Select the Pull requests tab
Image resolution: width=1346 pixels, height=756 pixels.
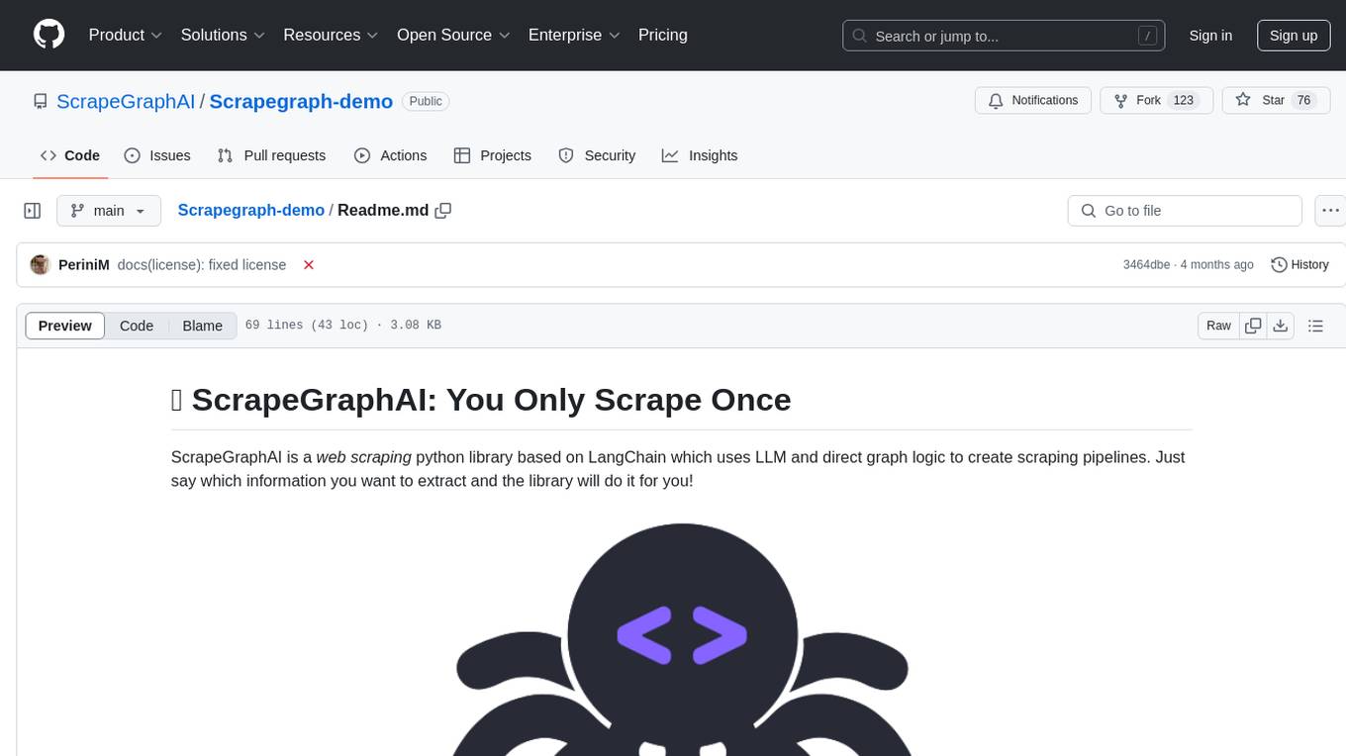click(x=271, y=155)
